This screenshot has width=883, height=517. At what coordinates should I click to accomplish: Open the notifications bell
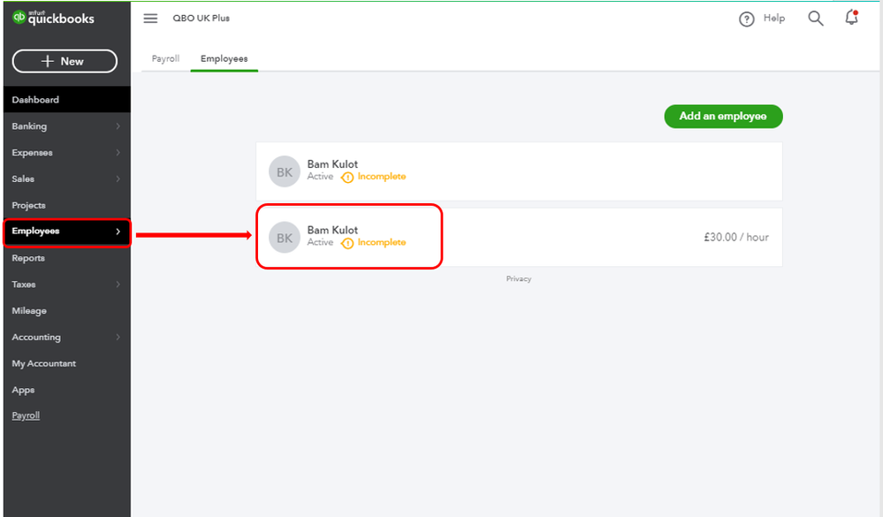[x=851, y=18]
